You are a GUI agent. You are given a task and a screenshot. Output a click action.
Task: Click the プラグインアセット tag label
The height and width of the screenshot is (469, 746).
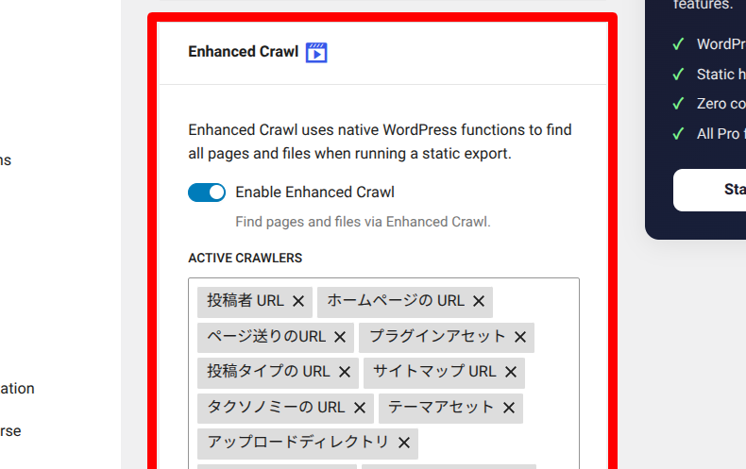(438, 336)
